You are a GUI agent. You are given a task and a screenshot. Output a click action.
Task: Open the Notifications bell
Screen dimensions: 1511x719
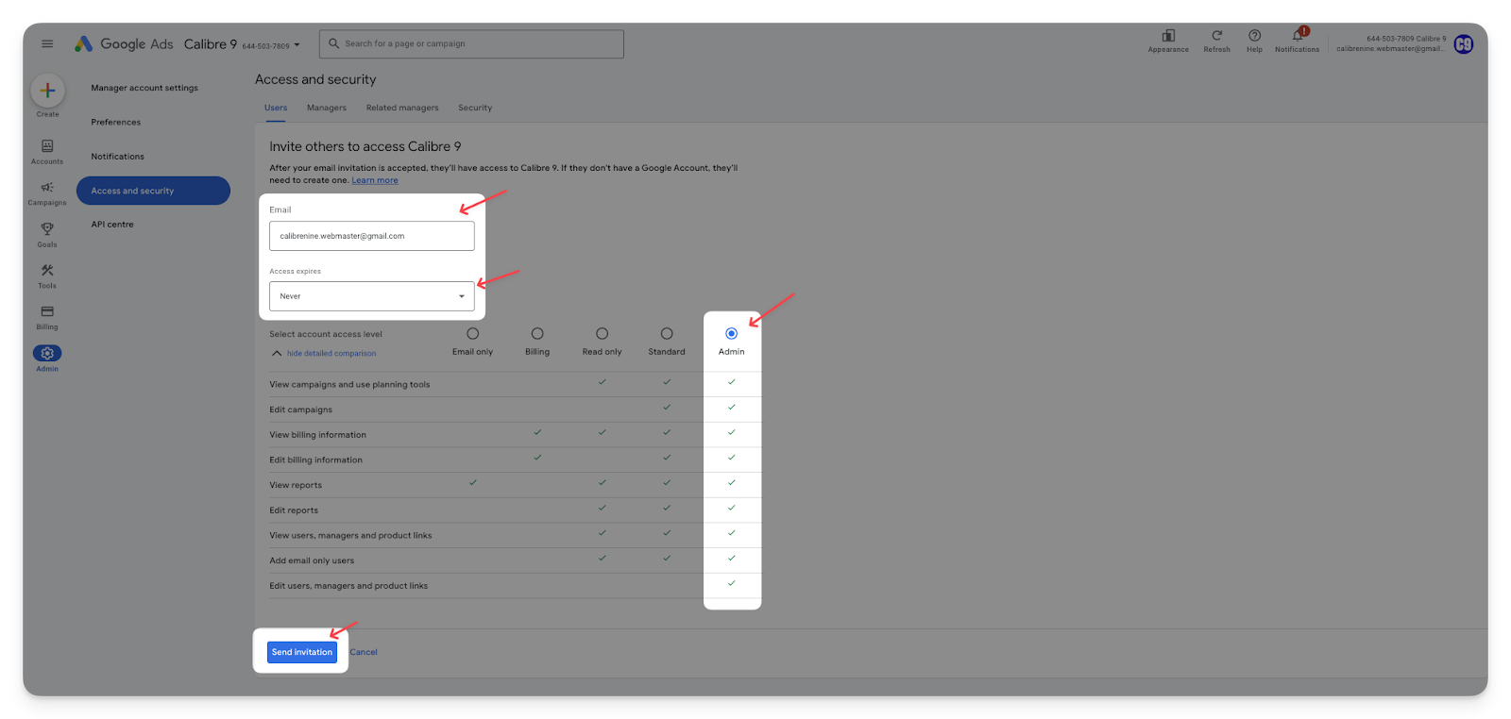pos(1298,36)
